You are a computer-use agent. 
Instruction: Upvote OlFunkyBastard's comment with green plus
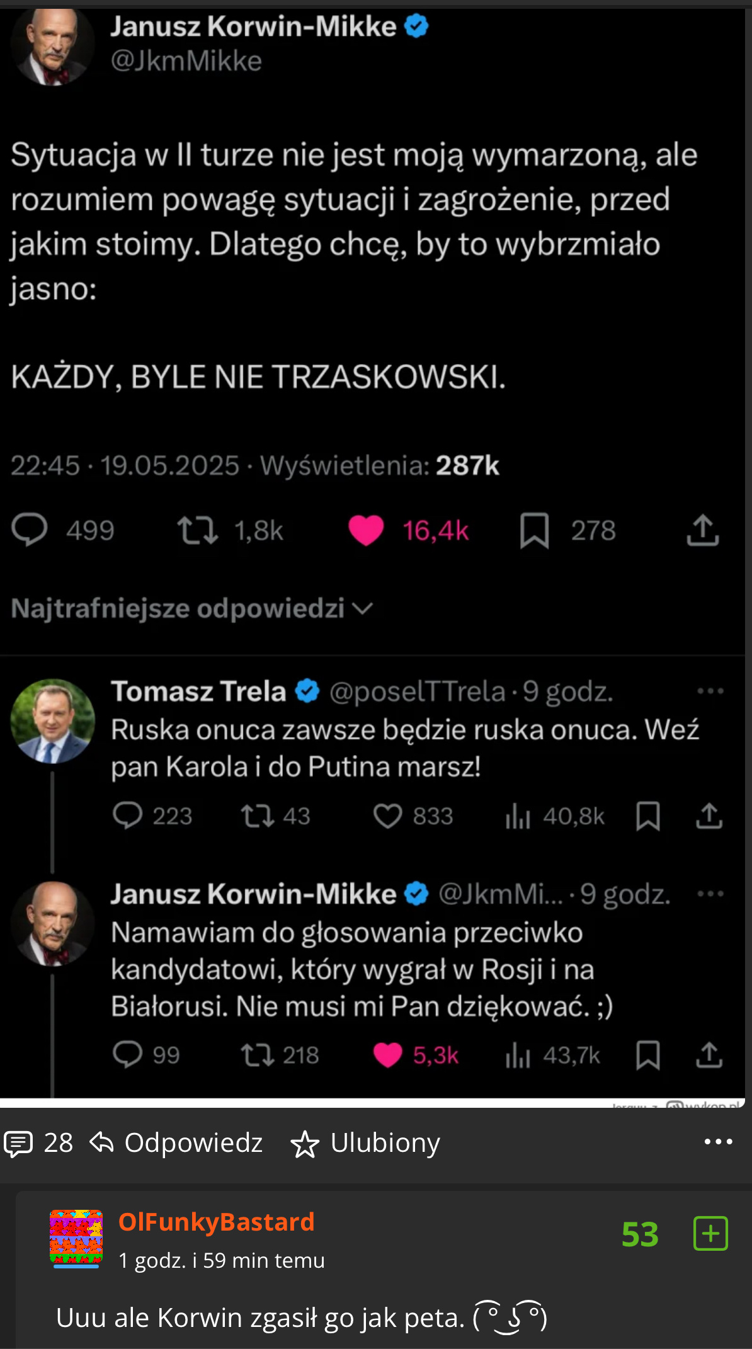pos(710,1233)
